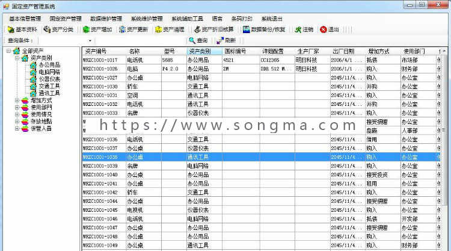Select the 增加方式 tree node icon

tap(25, 100)
